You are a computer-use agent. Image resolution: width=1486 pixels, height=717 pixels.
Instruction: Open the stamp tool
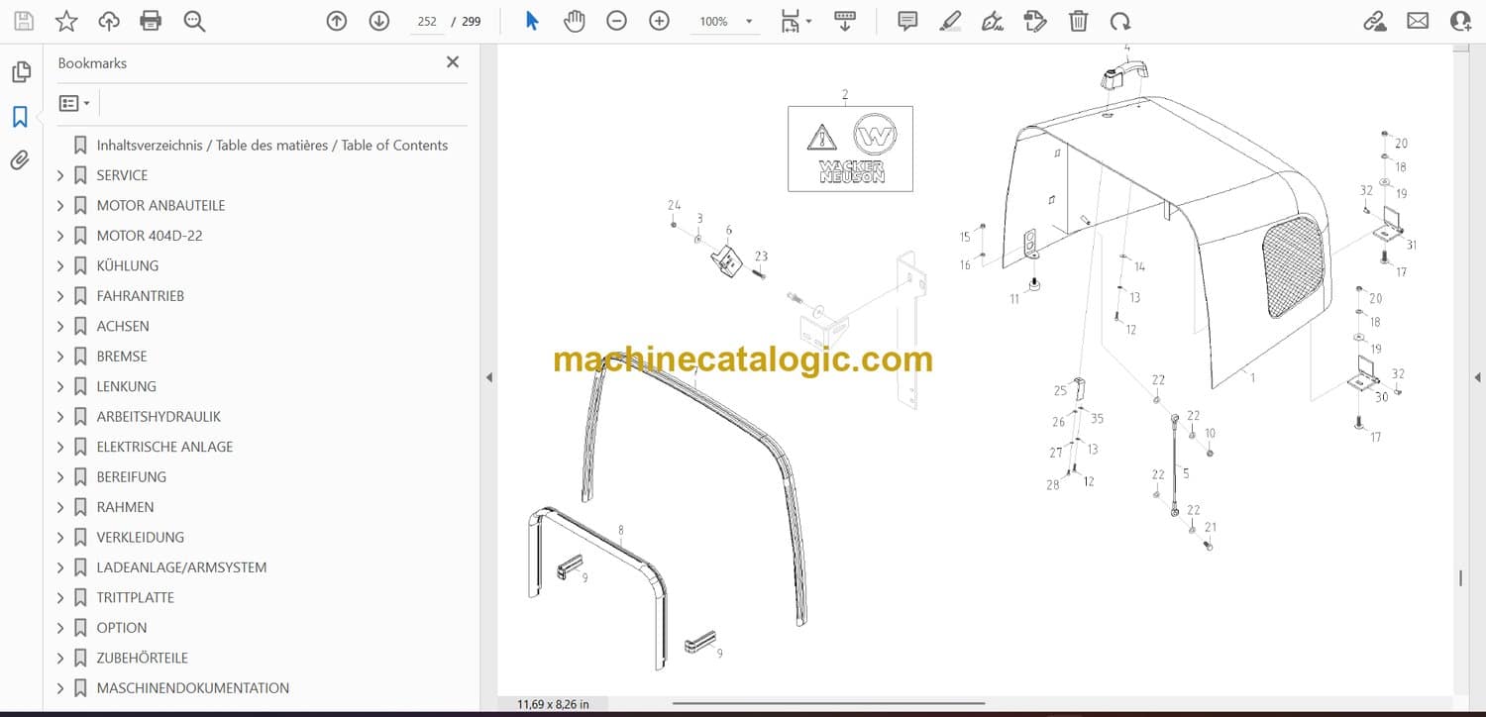click(1035, 21)
